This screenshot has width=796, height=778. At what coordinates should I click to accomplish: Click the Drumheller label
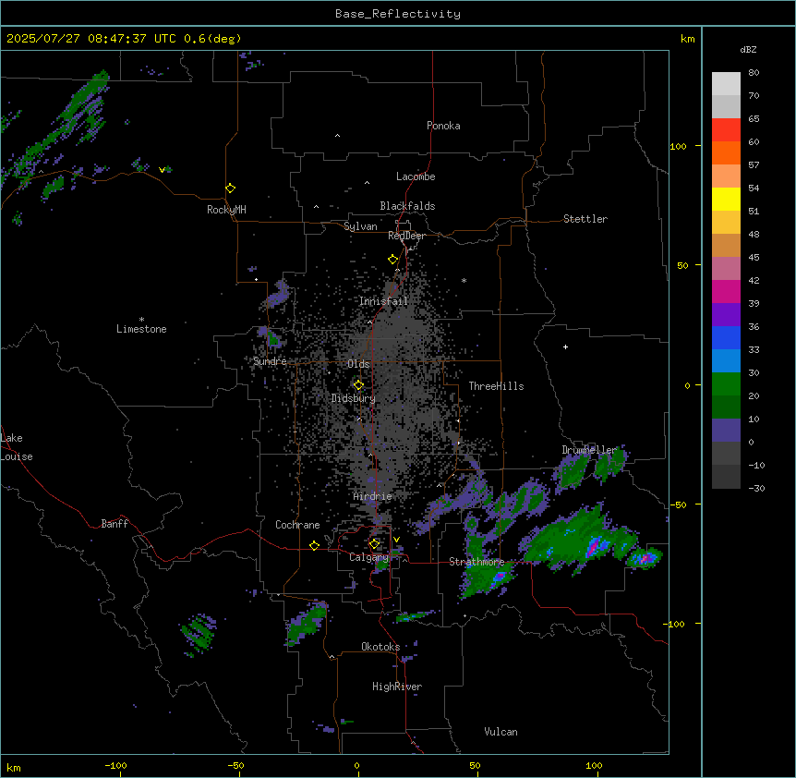pos(589,450)
